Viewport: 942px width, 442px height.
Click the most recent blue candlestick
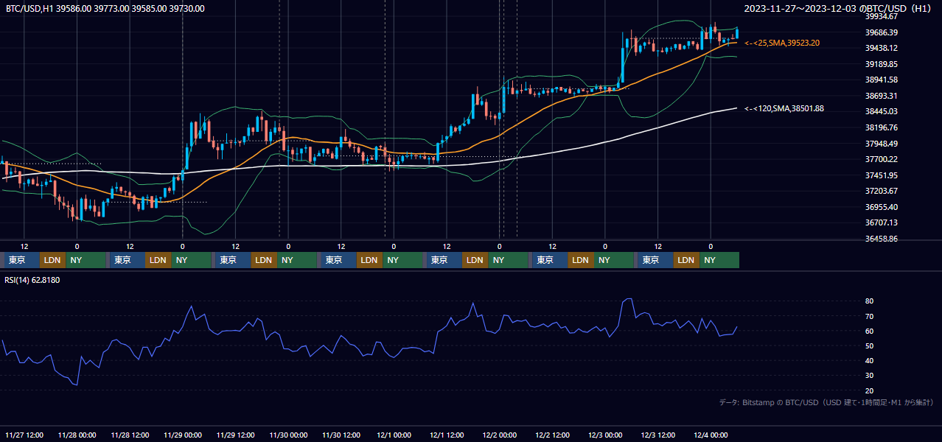[x=736, y=33]
